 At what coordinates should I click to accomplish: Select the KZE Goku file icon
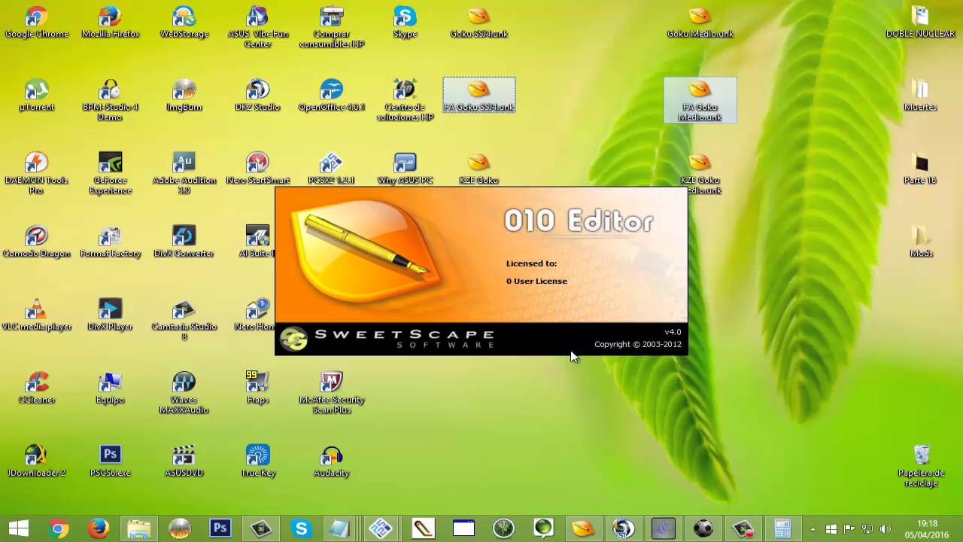tap(478, 168)
